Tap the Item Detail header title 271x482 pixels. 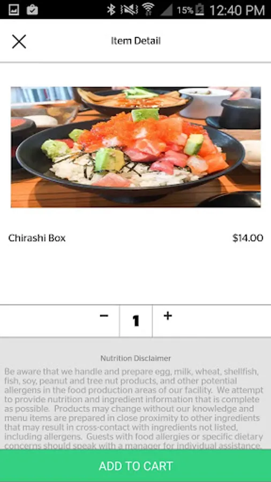135,41
